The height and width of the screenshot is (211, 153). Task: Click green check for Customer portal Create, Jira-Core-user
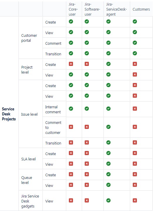tap(71, 21)
